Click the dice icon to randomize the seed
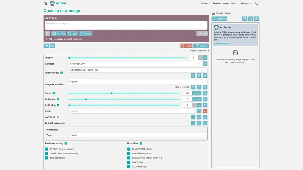 199,111
